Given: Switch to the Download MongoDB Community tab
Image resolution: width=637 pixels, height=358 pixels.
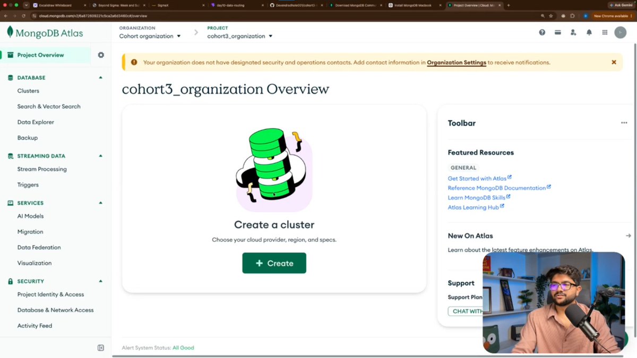Looking at the screenshot, I should (355, 5).
